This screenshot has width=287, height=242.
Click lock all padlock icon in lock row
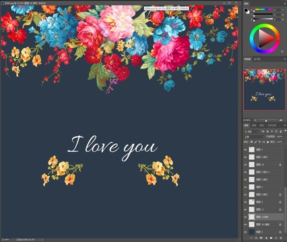coord(267,142)
